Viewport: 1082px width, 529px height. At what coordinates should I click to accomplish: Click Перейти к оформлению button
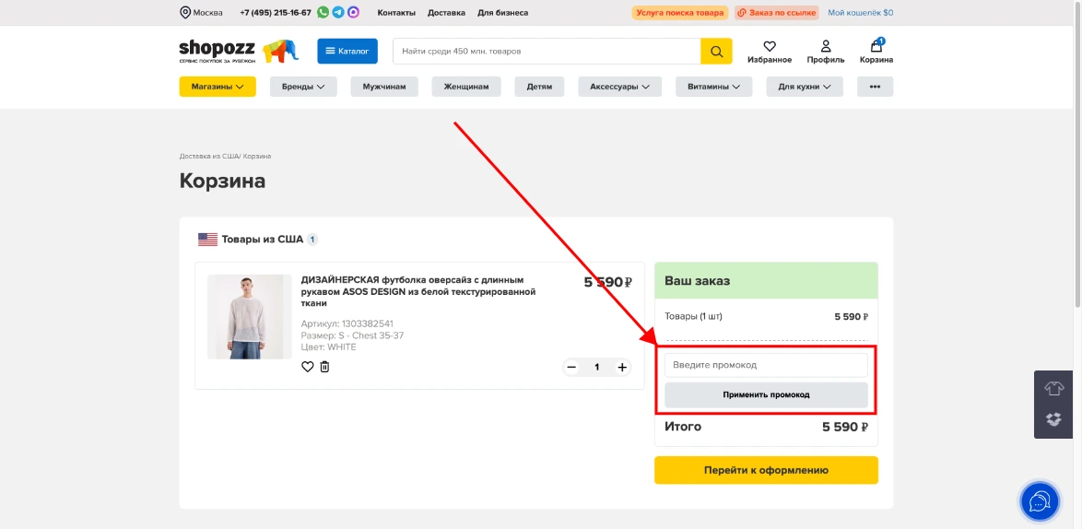(x=766, y=470)
